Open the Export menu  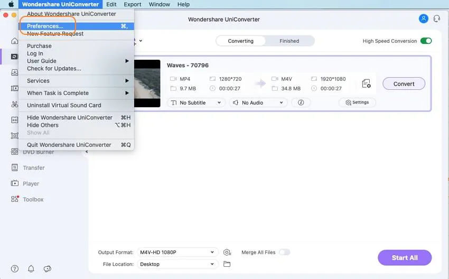click(132, 4)
